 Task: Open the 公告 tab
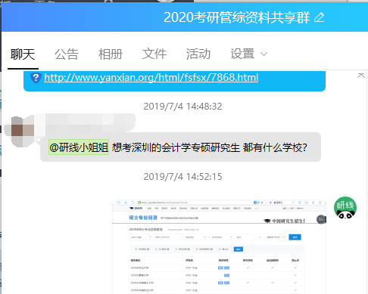pyautogui.click(x=67, y=54)
